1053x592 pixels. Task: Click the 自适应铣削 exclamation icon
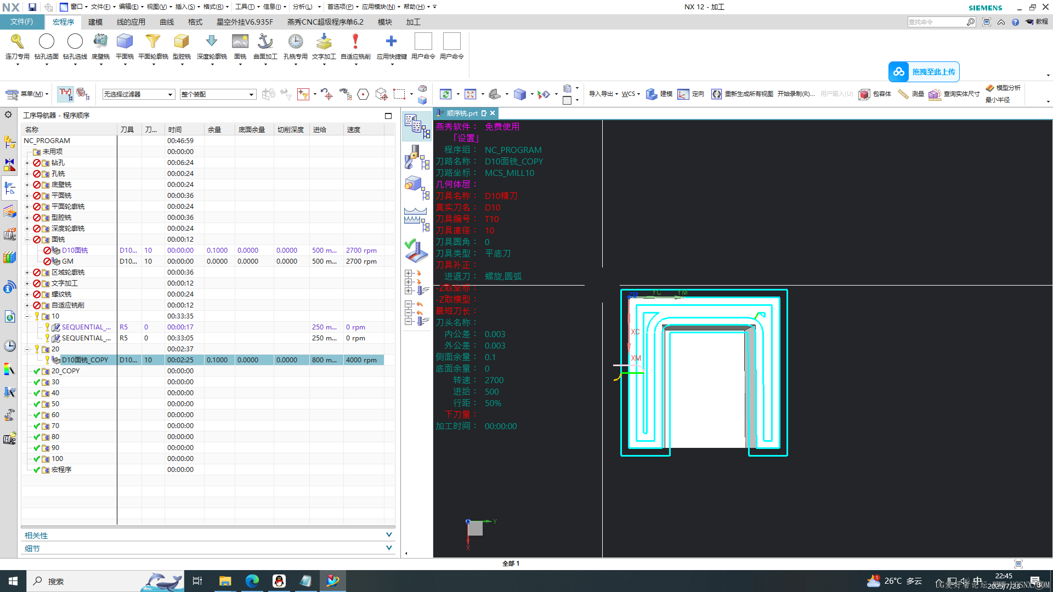(355, 42)
